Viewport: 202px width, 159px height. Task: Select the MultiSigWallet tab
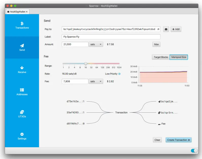point(18,12)
